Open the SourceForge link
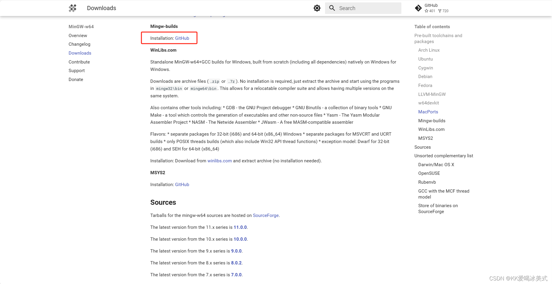552x284 pixels. tap(266, 215)
